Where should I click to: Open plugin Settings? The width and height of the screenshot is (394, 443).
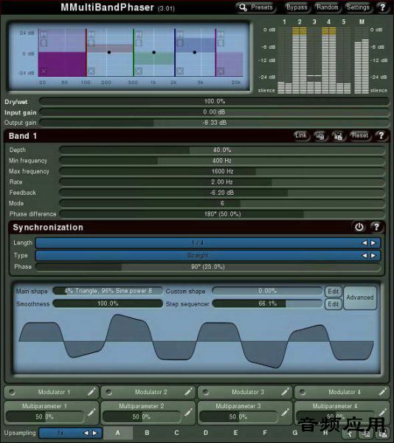pyautogui.click(x=358, y=7)
